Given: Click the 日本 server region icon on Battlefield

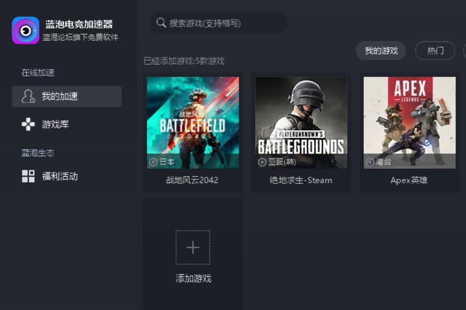Looking at the screenshot, I should [x=153, y=162].
